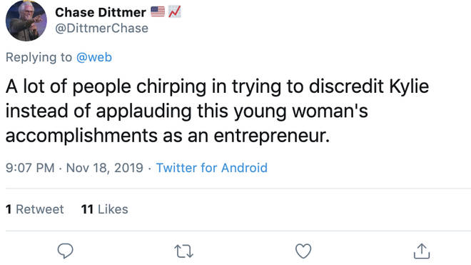Viewport: 471px width, 265px height.
Task: View the 11 Likes list
Action: (104, 209)
